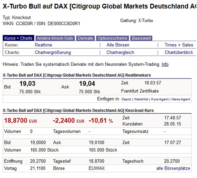Click the Kursdaten date 26.05.15
197x178 pixels.
pos(172,124)
